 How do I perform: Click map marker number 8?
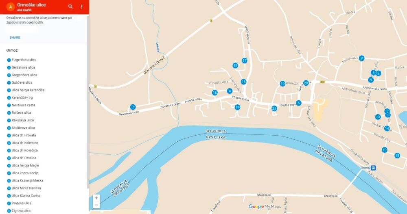coord(361,58)
